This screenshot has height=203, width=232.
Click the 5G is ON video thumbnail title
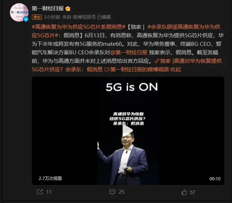click(132, 87)
